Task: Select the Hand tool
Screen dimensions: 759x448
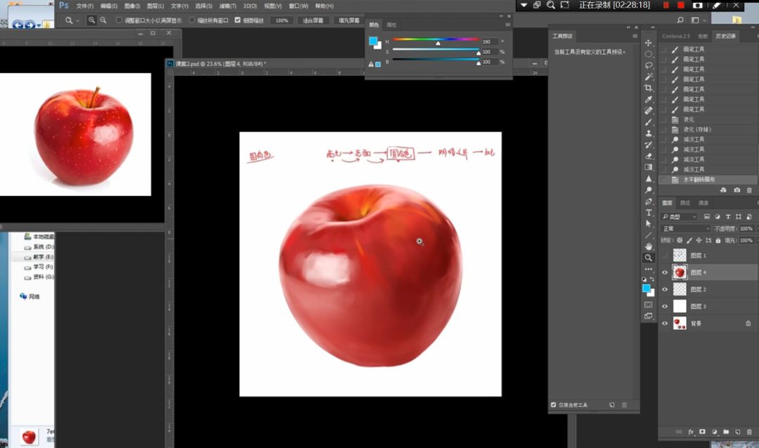Action: point(649,246)
